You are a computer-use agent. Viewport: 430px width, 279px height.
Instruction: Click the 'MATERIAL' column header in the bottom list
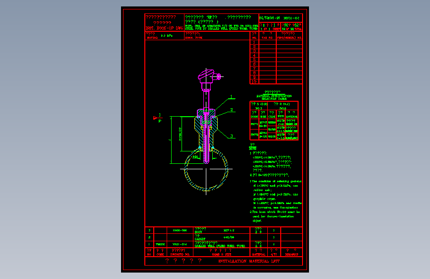pos(258,255)
